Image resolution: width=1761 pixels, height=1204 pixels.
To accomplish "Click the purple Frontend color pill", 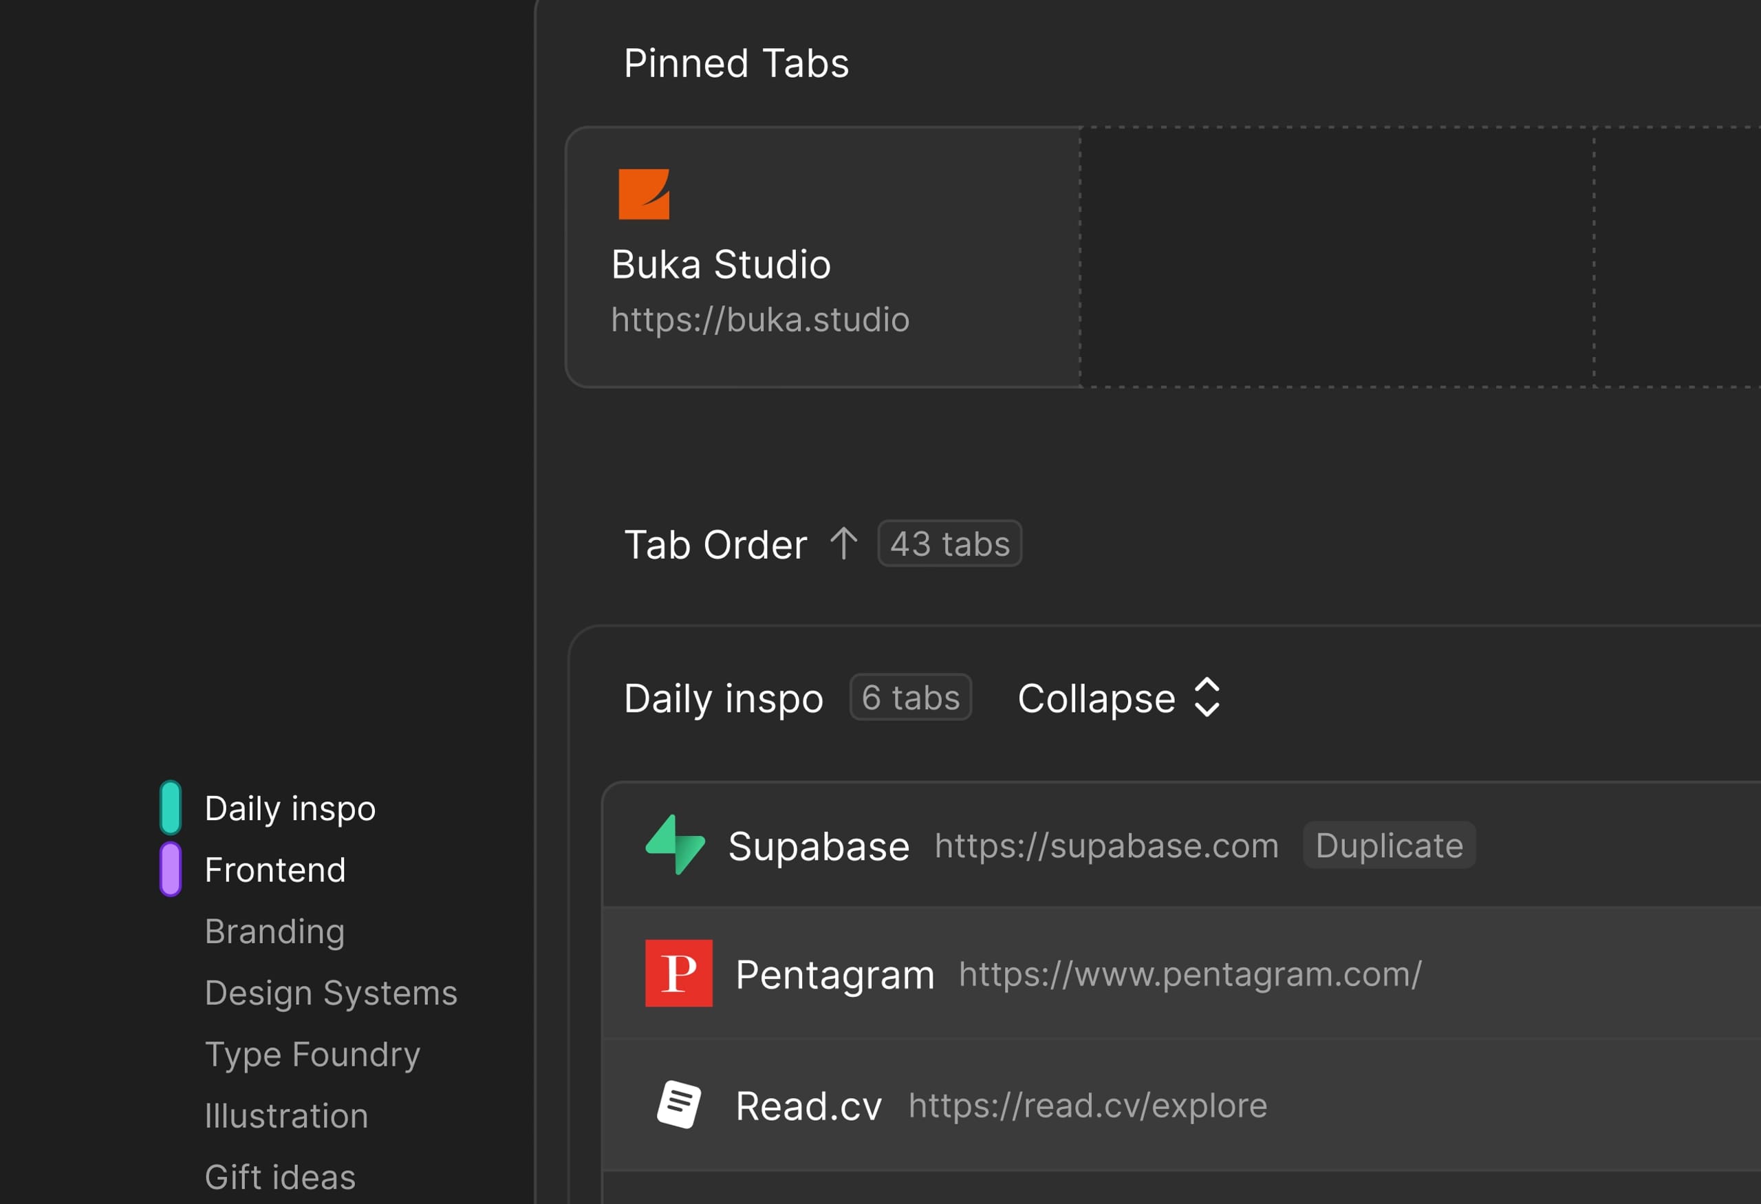I will (x=171, y=869).
